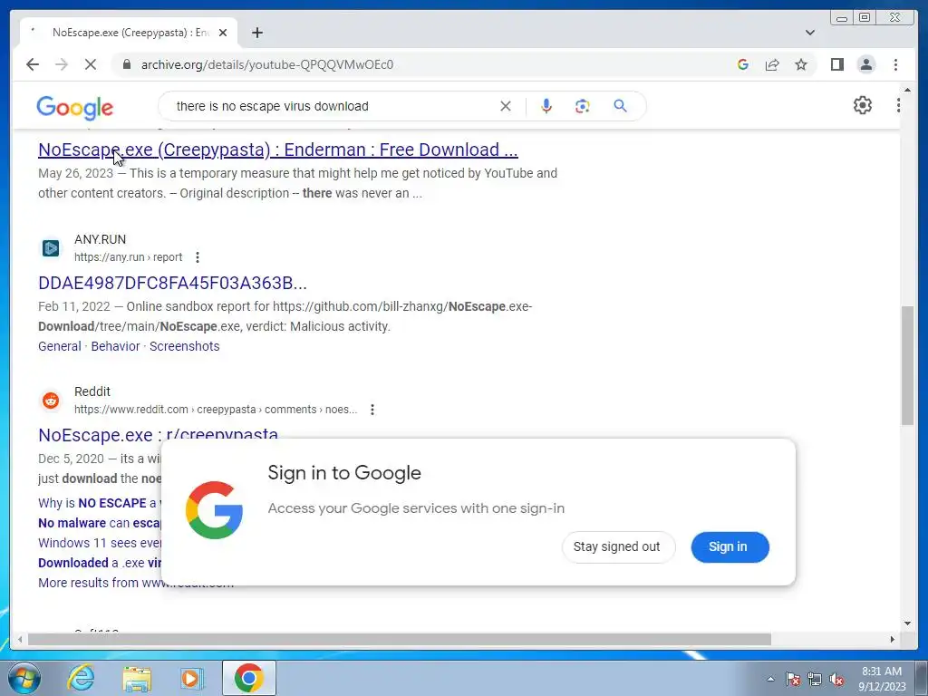Search by image with Google Lens
The image size is (928, 696).
coord(583,106)
